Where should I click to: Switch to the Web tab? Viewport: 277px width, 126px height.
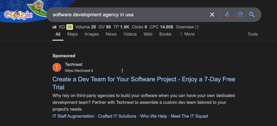point(148,34)
